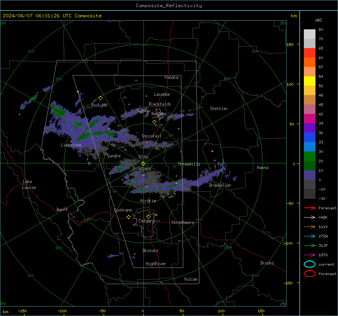Click the dBZ legend heading
The width and height of the screenshot is (338, 316).
click(318, 20)
